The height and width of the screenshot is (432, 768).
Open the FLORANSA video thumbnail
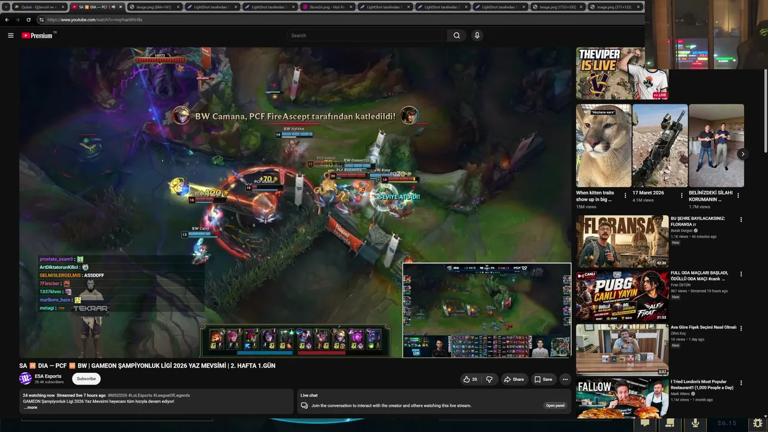(622, 241)
